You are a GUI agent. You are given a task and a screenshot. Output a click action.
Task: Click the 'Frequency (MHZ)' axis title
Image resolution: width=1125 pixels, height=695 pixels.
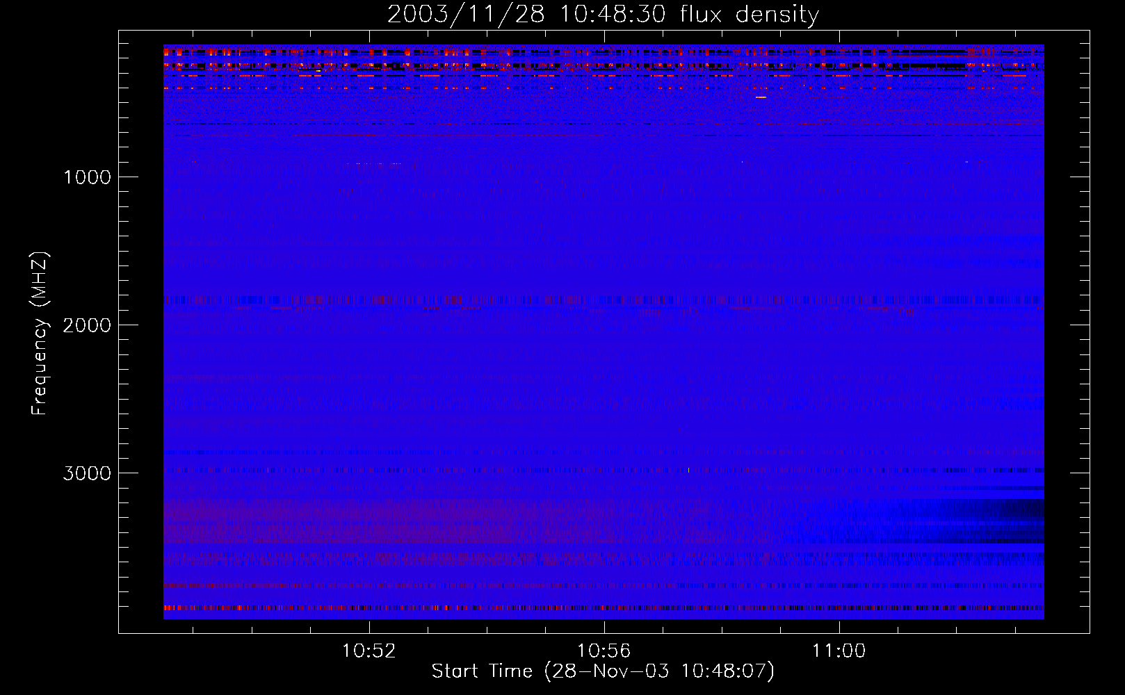(x=40, y=334)
